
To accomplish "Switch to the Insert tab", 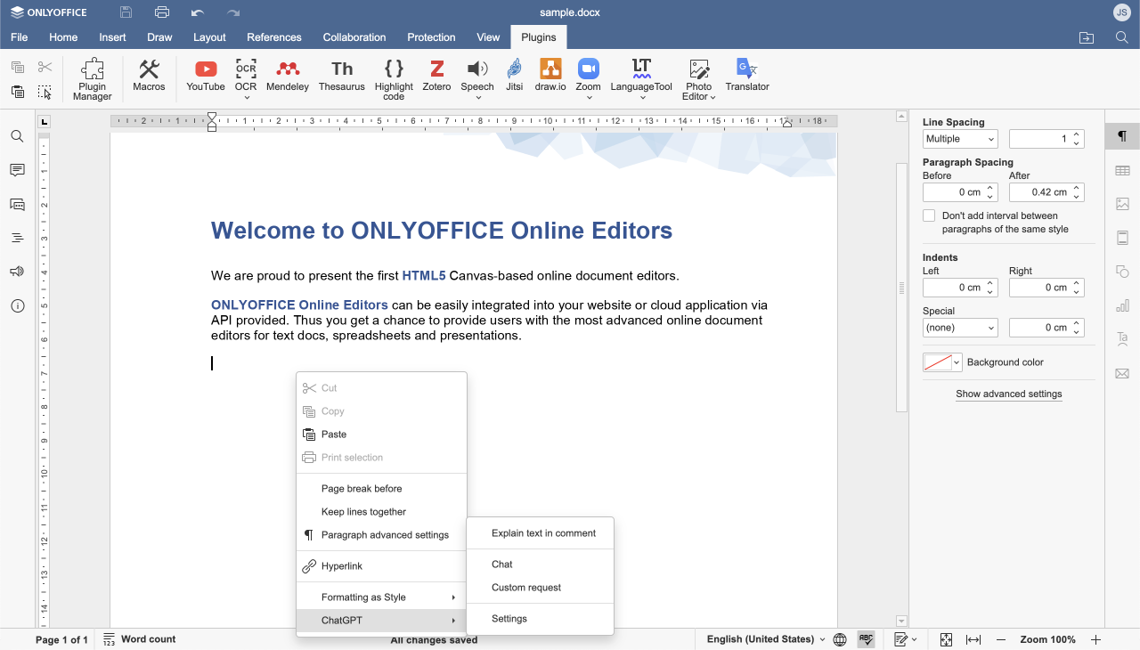I will click(112, 37).
